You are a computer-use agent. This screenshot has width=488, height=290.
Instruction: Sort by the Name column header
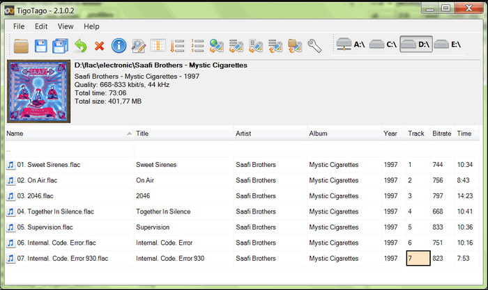point(70,134)
